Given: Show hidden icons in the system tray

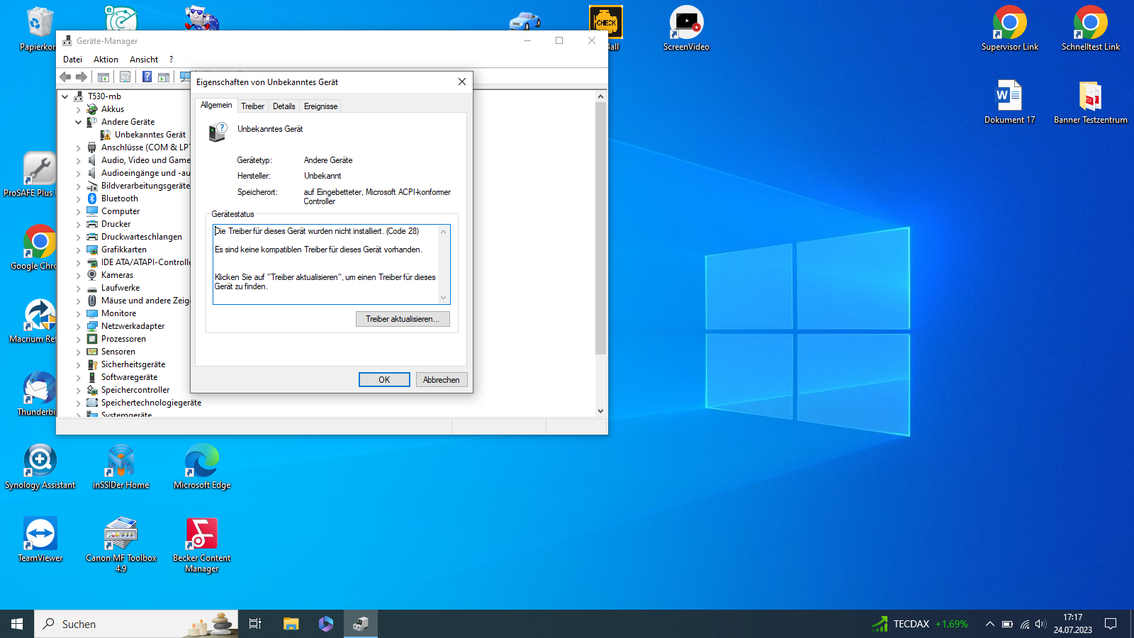Looking at the screenshot, I should pyautogui.click(x=990, y=624).
